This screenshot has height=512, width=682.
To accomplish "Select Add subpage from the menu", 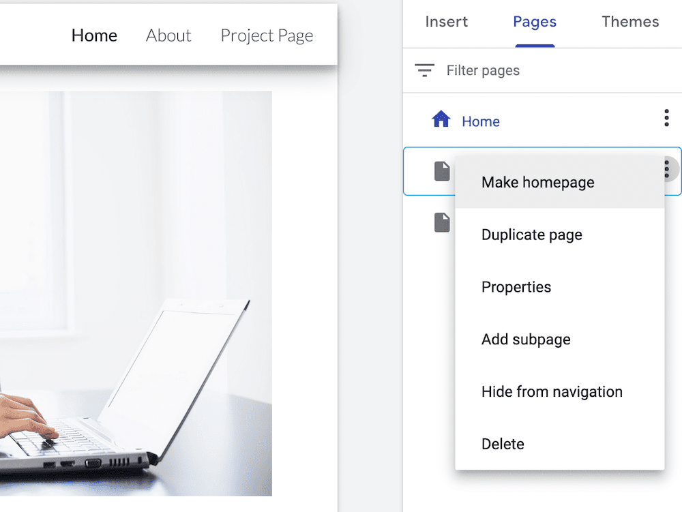I will point(526,340).
